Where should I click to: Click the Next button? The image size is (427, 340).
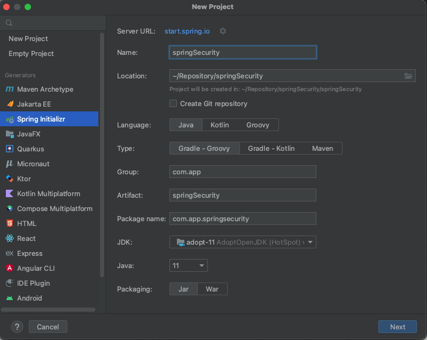(x=397, y=327)
